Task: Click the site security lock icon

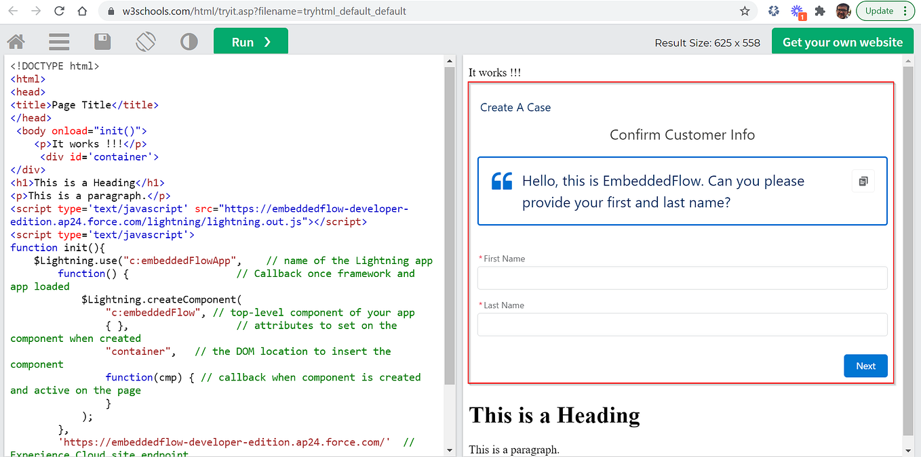Action: click(x=111, y=12)
